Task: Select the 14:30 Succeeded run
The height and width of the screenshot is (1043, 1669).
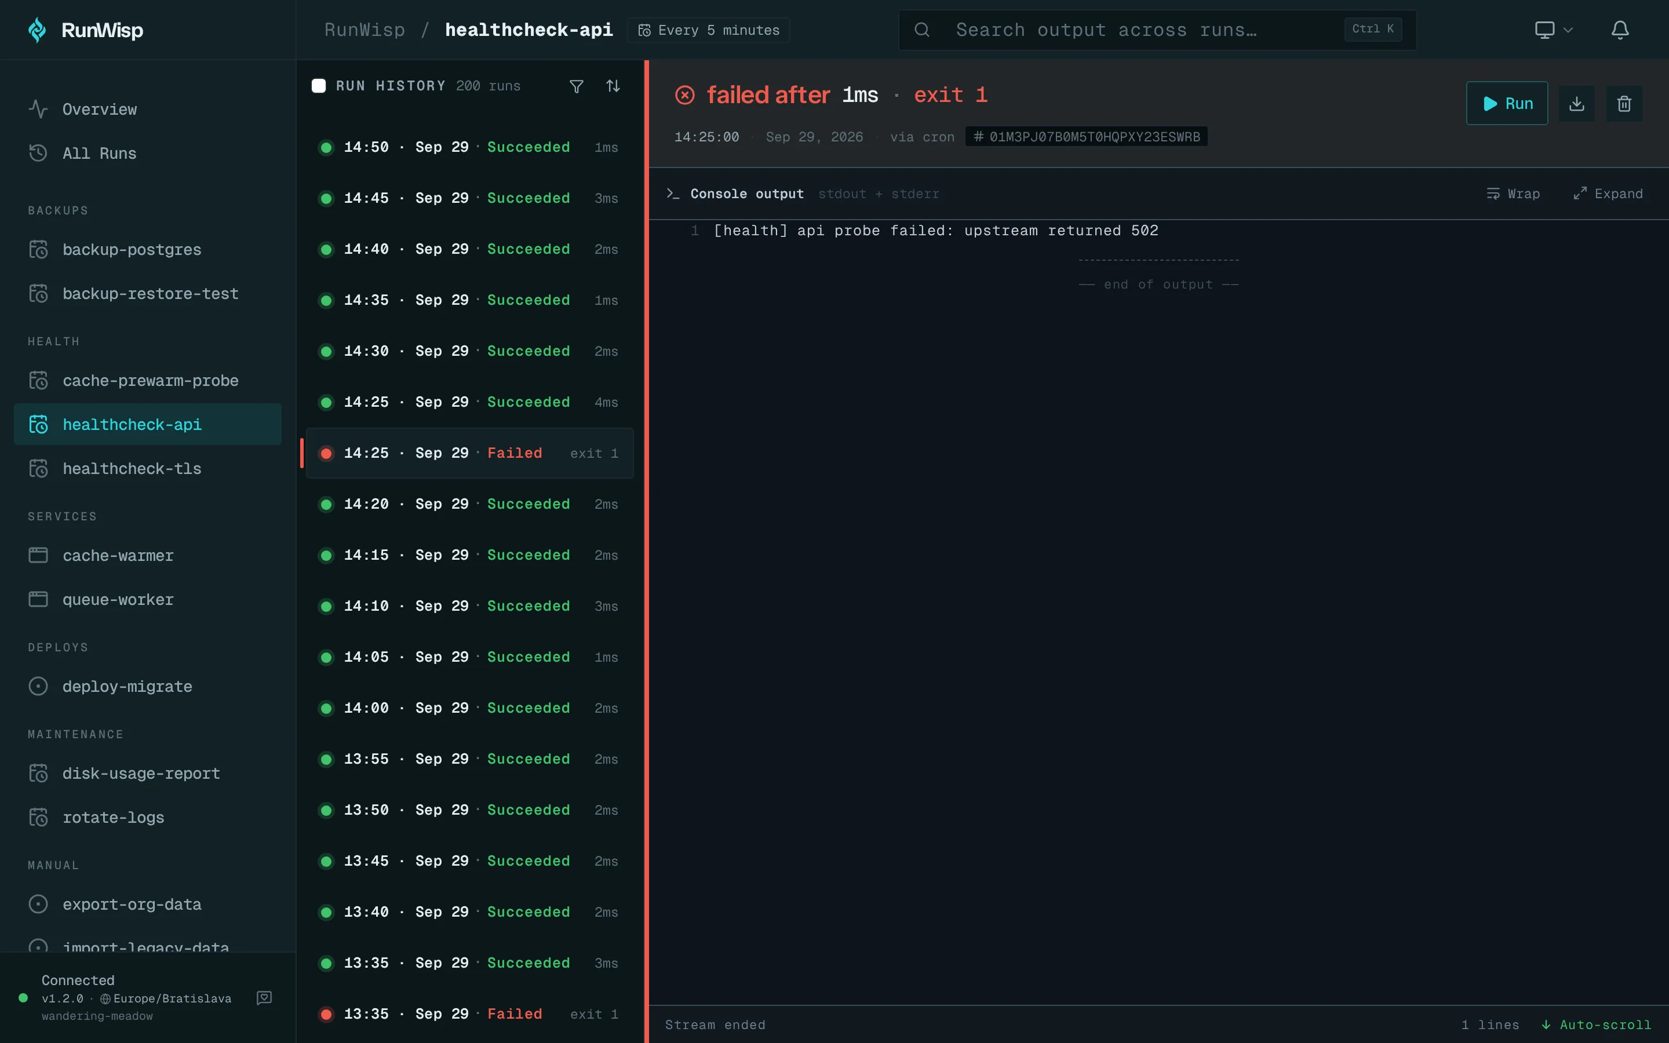Action: pyautogui.click(x=469, y=351)
